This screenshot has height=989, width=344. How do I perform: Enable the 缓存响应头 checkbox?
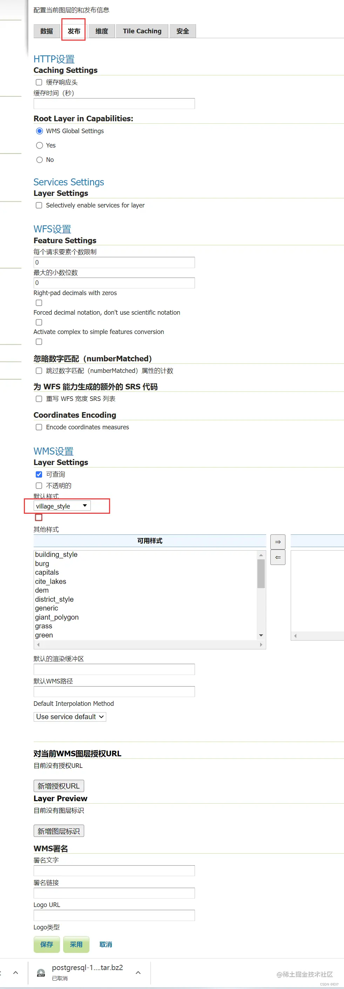(x=39, y=82)
